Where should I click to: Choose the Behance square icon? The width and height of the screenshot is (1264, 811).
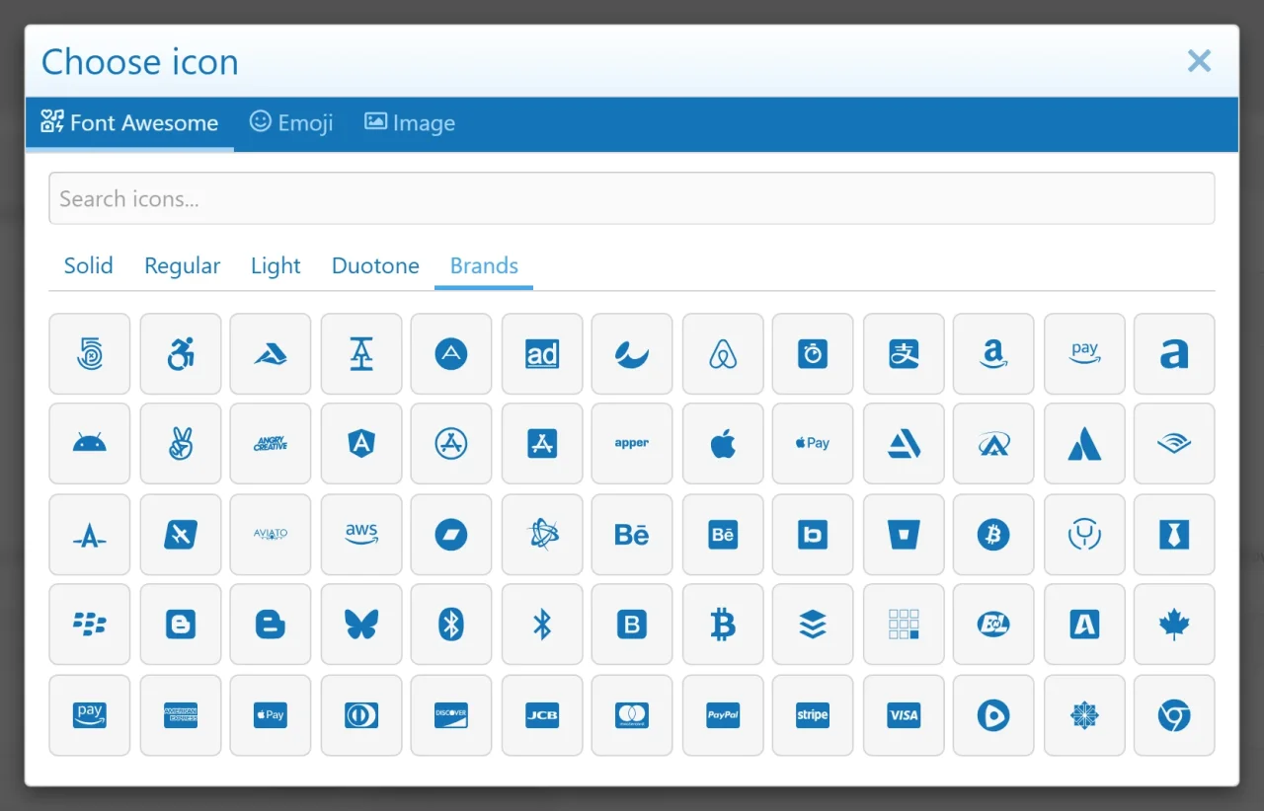click(x=722, y=534)
